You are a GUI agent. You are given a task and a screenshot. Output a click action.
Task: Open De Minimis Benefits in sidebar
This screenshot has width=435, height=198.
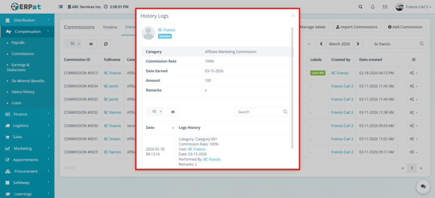(28, 81)
